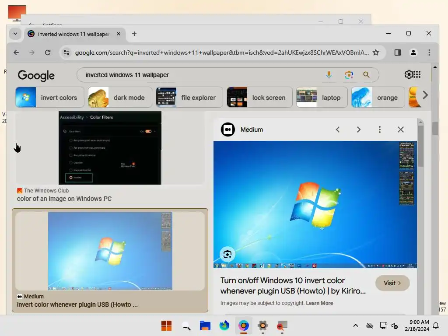Reload the Google search page

click(48, 52)
